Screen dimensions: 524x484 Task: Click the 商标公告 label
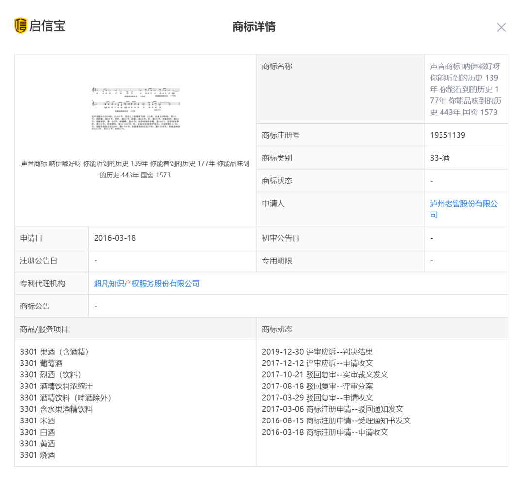tap(35, 307)
